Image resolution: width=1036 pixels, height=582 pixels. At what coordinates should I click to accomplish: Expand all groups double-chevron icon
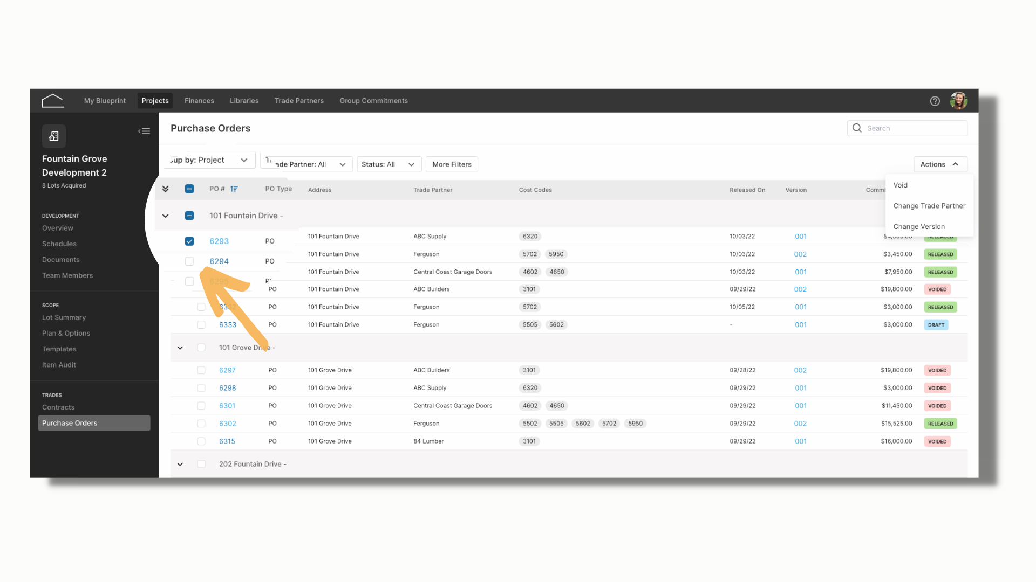166,189
